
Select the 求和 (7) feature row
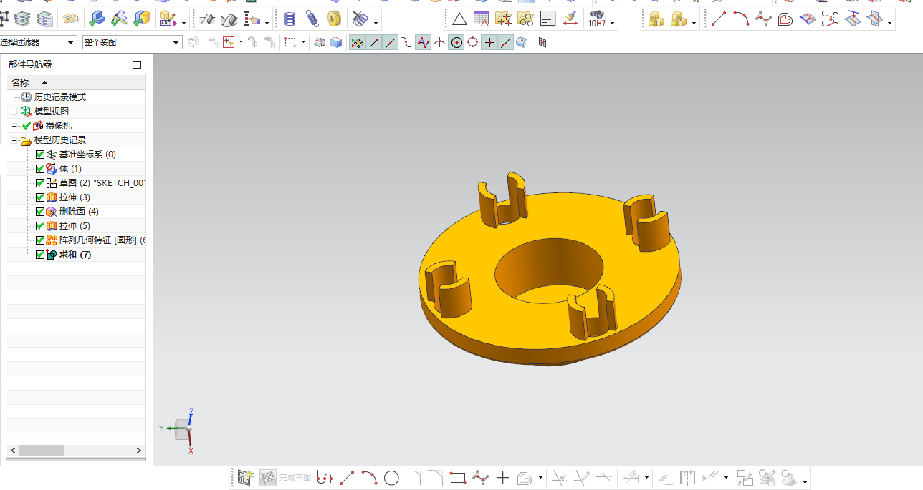pos(75,255)
